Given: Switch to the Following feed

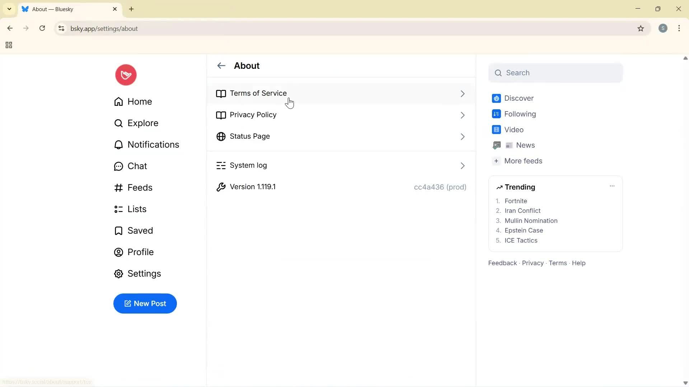Looking at the screenshot, I should (x=520, y=114).
